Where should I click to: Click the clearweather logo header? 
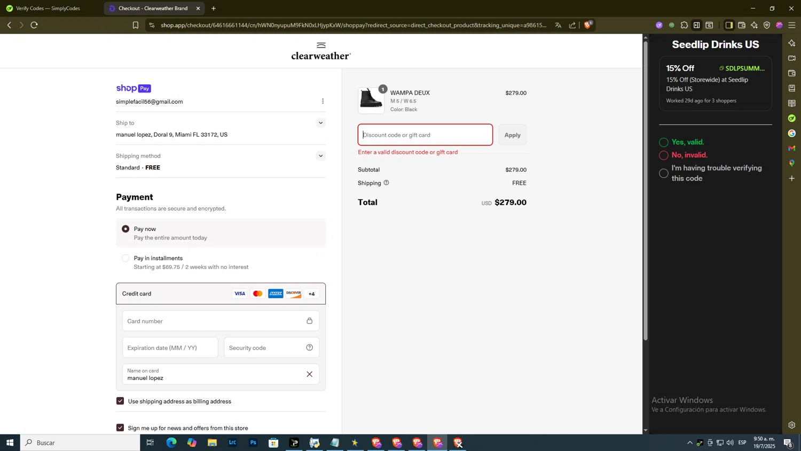click(321, 51)
